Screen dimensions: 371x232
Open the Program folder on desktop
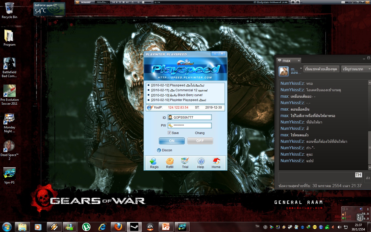point(9,38)
